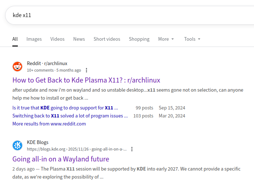Image resolution: width=254 pixels, height=188 pixels.
Task: Open the three-dot menu beside the KDE Blogs URL
Action: pyautogui.click(x=132, y=149)
